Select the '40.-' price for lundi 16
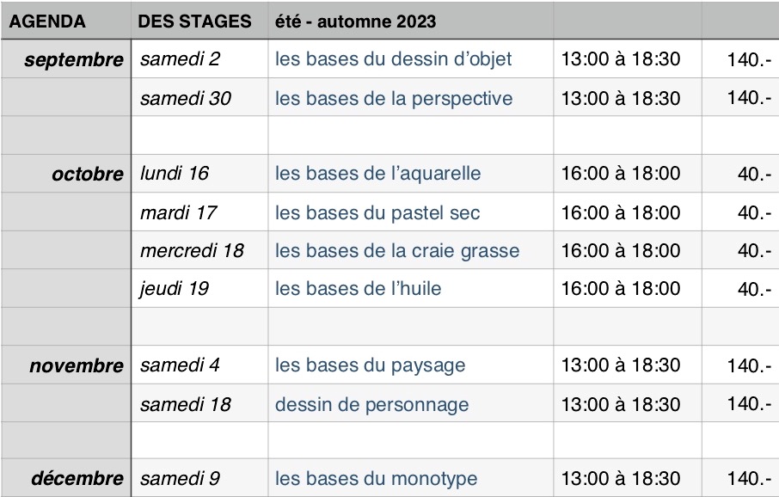 point(754,174)
